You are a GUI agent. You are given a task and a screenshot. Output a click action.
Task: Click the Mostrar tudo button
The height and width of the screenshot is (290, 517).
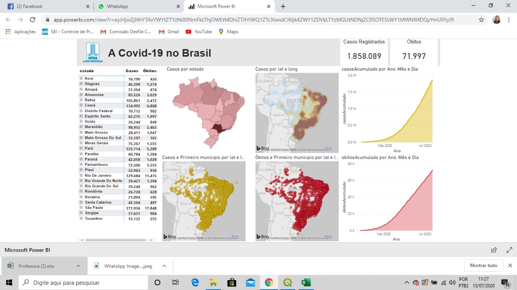(x=483, y=265)
